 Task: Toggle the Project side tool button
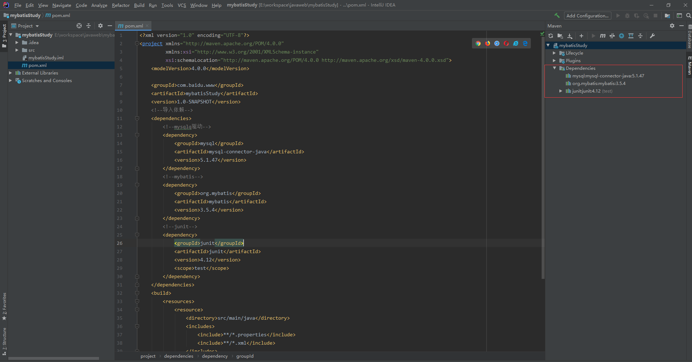(4, 36)
